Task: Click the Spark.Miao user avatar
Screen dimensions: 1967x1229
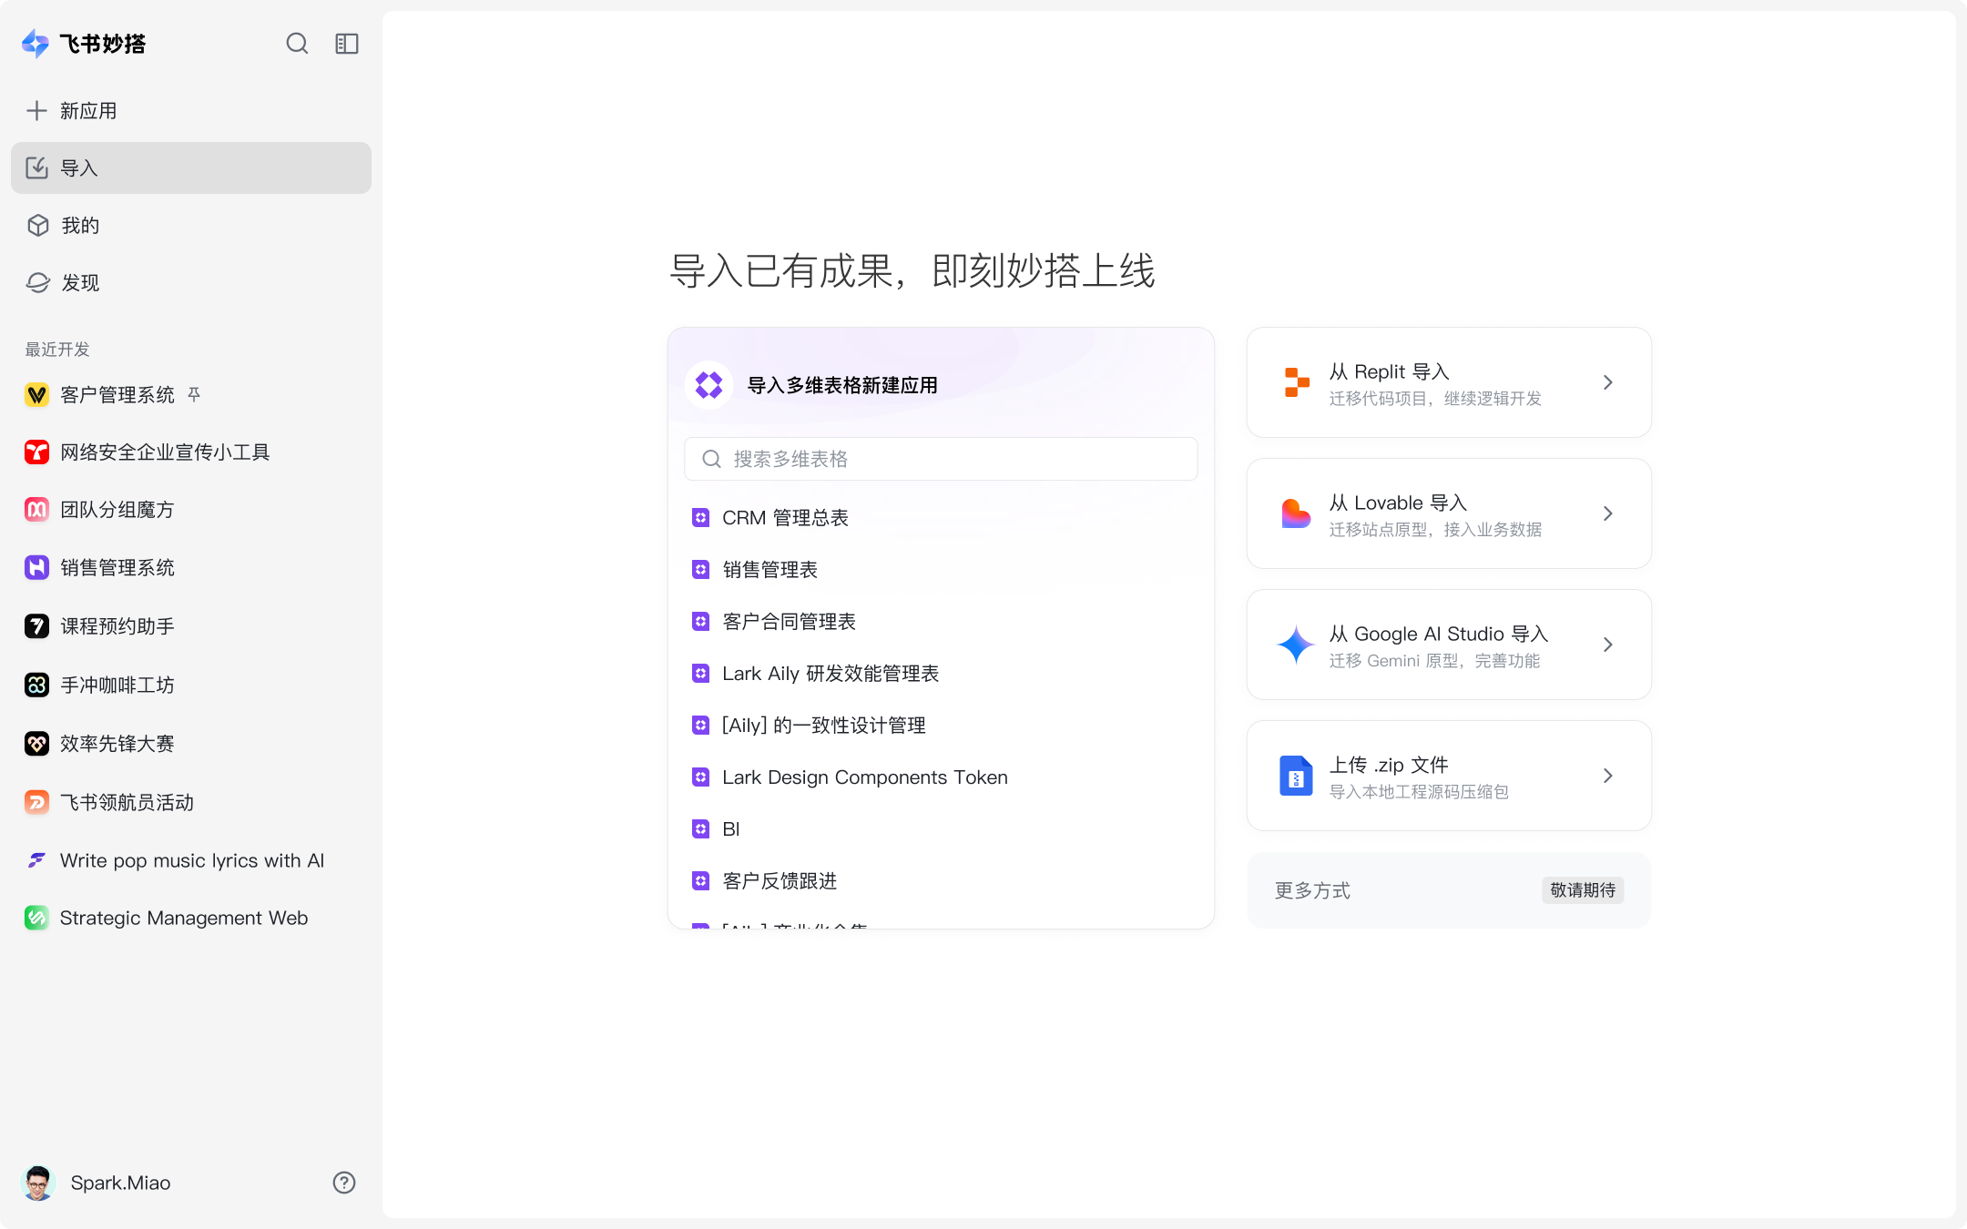Action: [38, 1183]
